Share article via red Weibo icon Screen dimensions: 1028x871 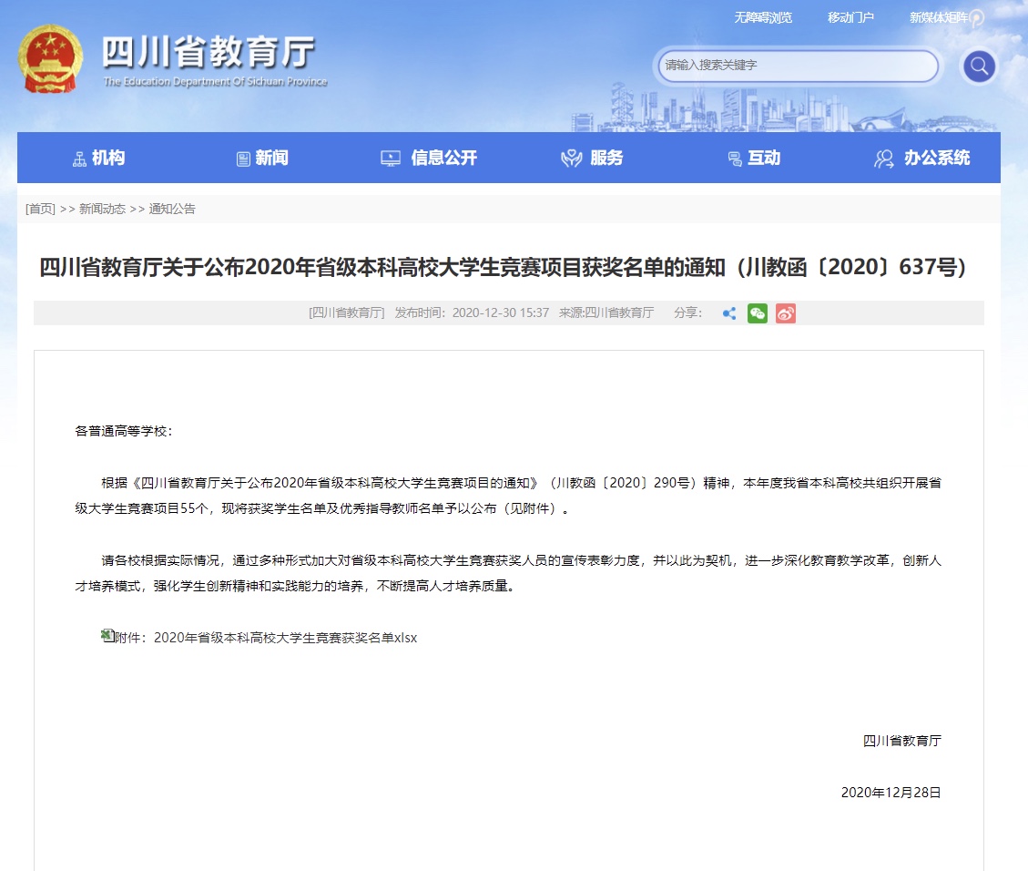786,313
